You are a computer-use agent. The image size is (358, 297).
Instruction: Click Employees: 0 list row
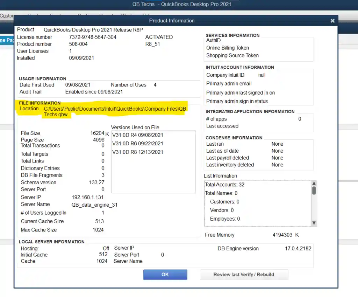[225, 219]
